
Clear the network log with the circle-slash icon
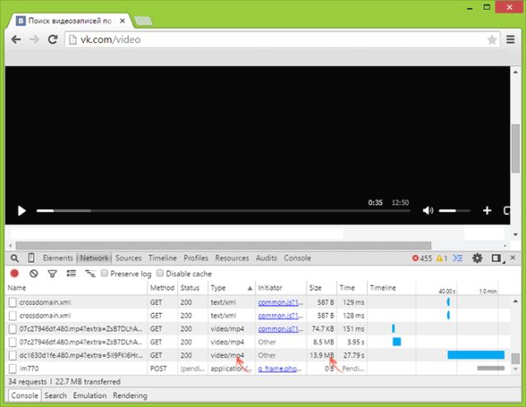(34, 274)
